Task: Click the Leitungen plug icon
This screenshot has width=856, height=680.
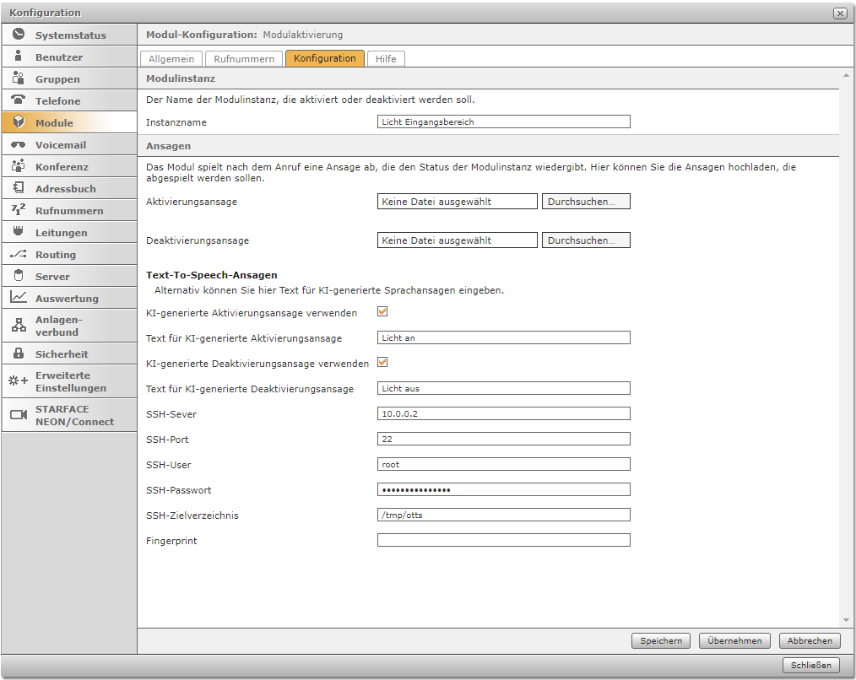Action: (x=19, y=231)
